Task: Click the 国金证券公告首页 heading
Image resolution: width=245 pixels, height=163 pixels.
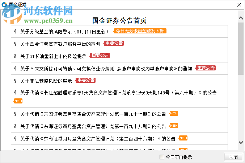Action: click(119, 21)
